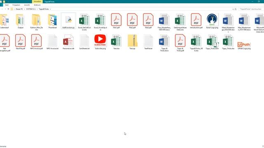Go to Dieser PC in breadcrumb
264x148 pixels.
pos(19,9)
